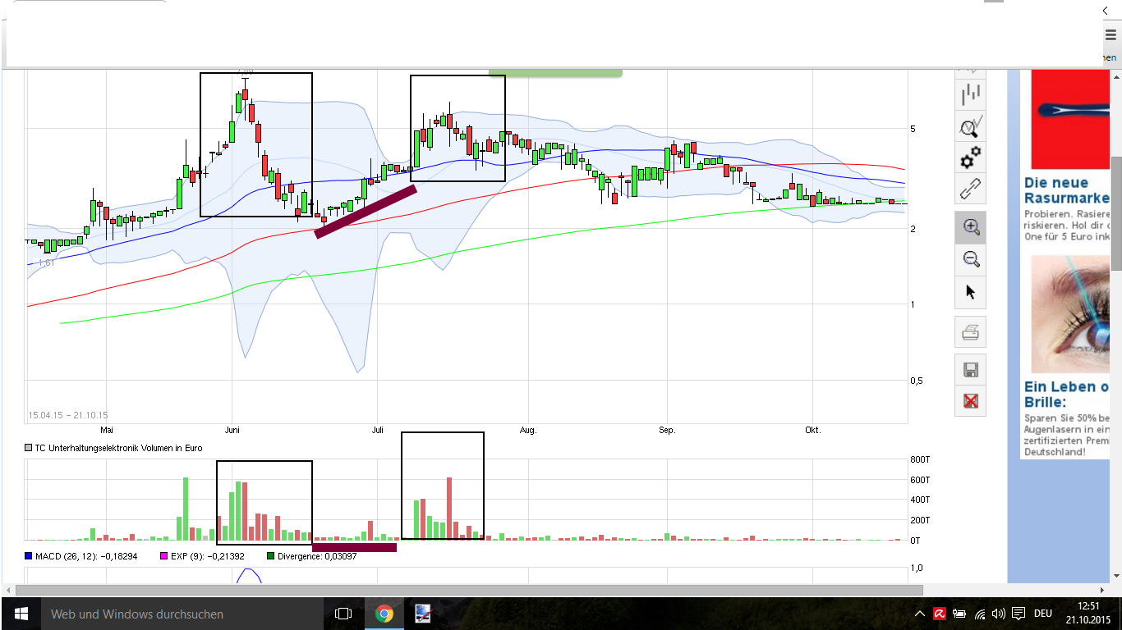The image size is (1122, 630).
Task: Switch to Google Chrome on the taskbar
Action: (x=384, y=614)
